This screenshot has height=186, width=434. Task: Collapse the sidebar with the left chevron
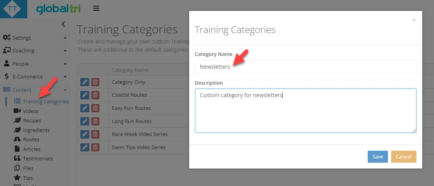click(x=63, y=24)
